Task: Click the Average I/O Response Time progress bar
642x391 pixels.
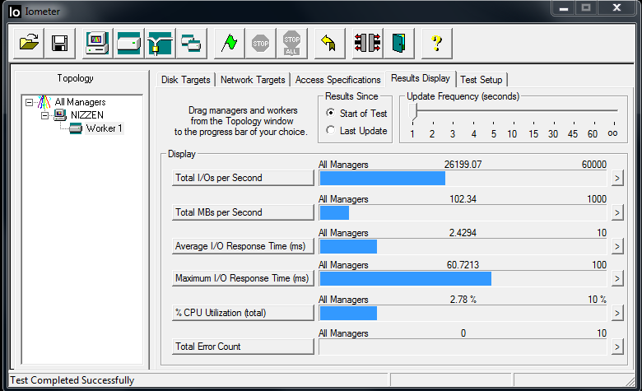Action: pos(463,247)
